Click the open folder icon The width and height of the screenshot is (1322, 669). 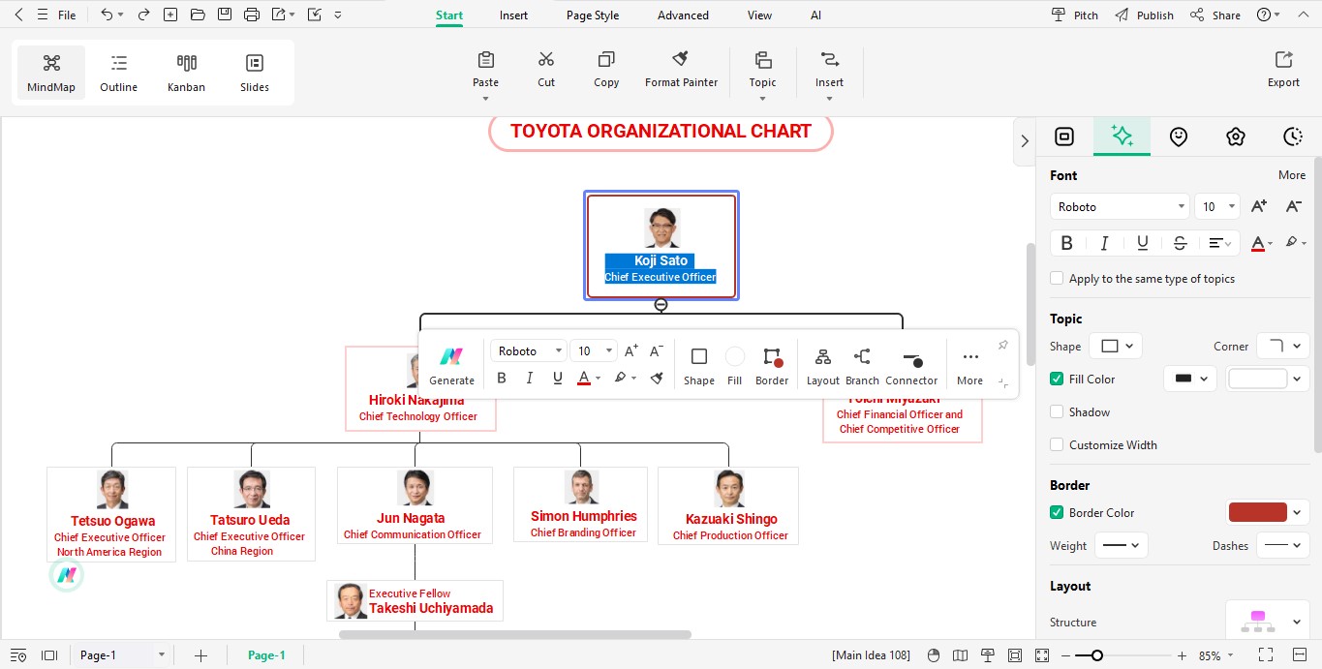[198, 15]
